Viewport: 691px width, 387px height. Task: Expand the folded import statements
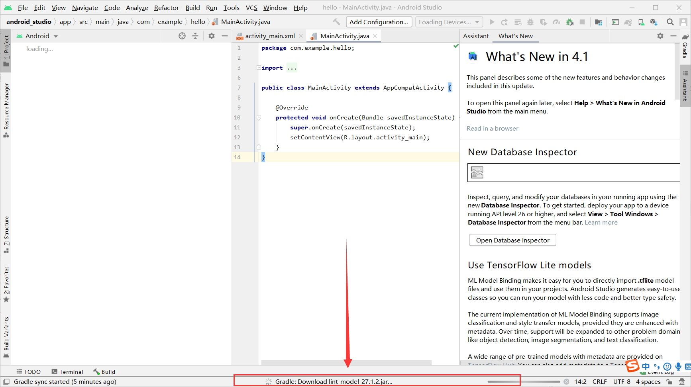click(x=259, y=68)
